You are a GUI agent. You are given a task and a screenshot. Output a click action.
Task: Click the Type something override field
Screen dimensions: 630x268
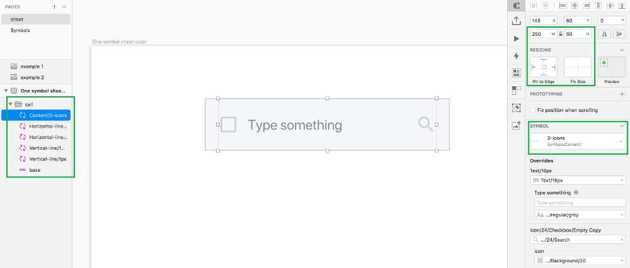tap(580, 203)
